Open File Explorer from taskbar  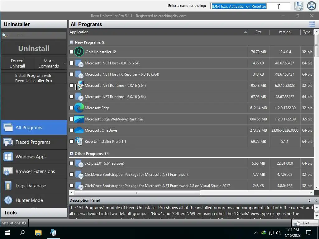38,233
